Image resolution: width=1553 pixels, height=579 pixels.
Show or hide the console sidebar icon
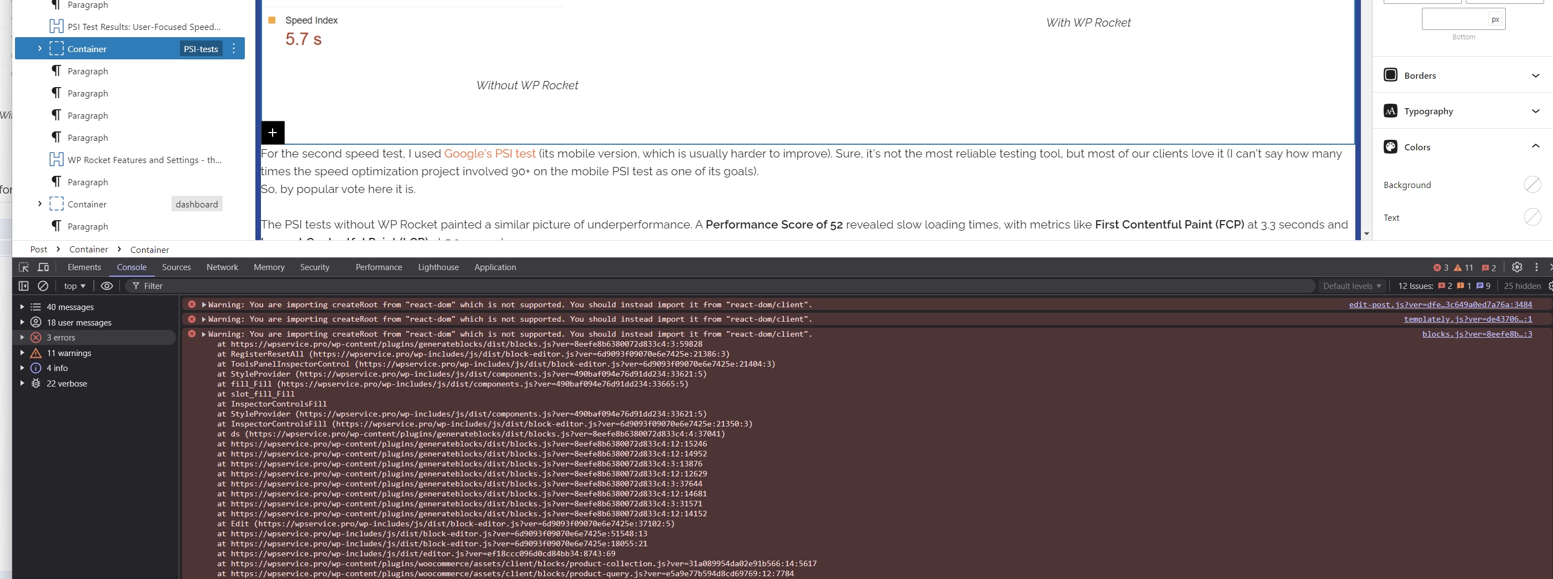[x=23, y=286]
